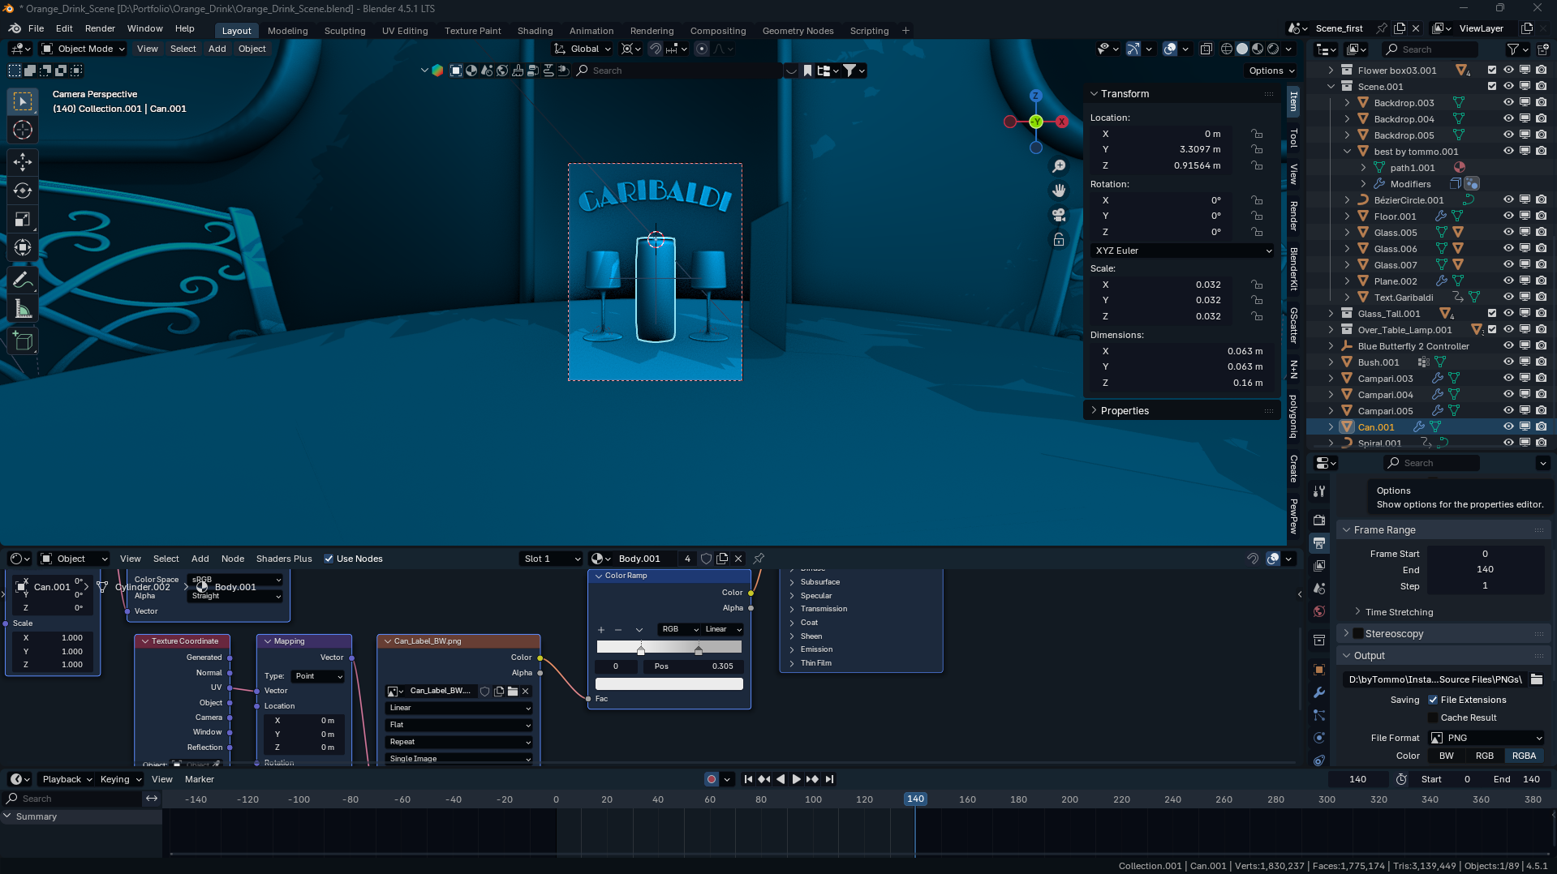1557x874 pixels.
Task: Uncheck Flower box03.001 collection checkbox
Action: tap(1492, 70)
